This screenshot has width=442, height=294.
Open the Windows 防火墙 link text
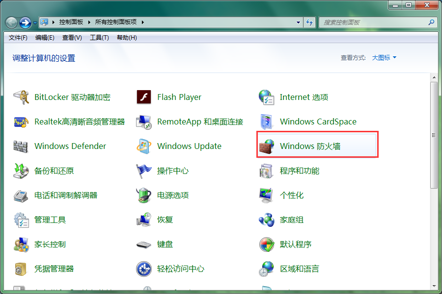[310, 147]
